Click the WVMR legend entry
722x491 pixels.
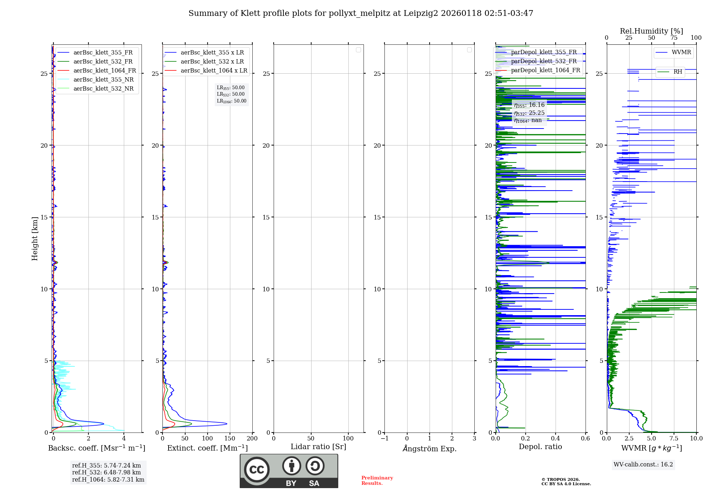point(674,52)
